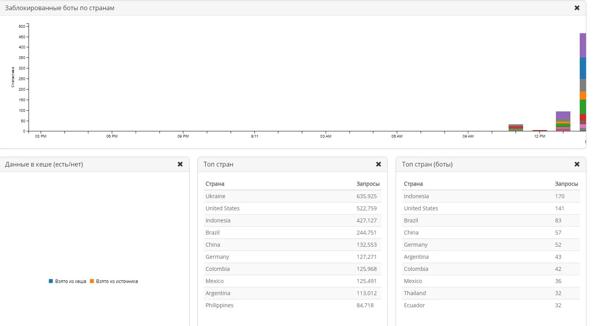Click the green segment of the tallest bar

(x=582, y=107)
